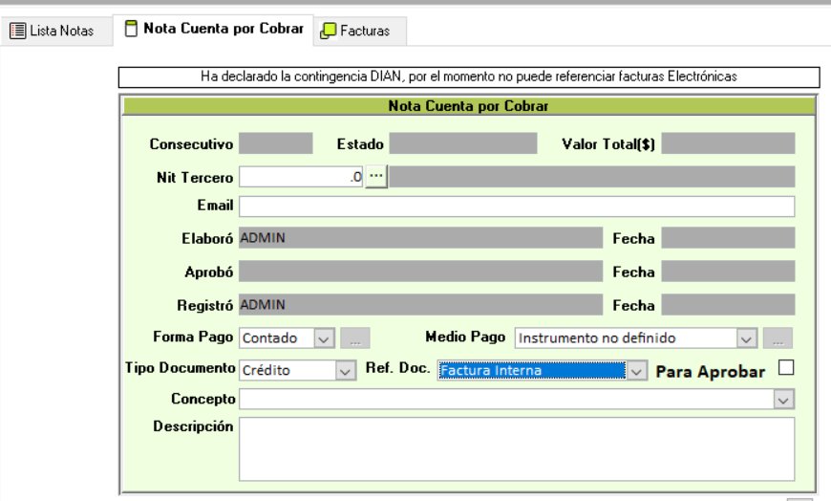This screenshot has height=501, width=831.
Task: Switch to the Facturas tab
Action: (x=365, y=31)
